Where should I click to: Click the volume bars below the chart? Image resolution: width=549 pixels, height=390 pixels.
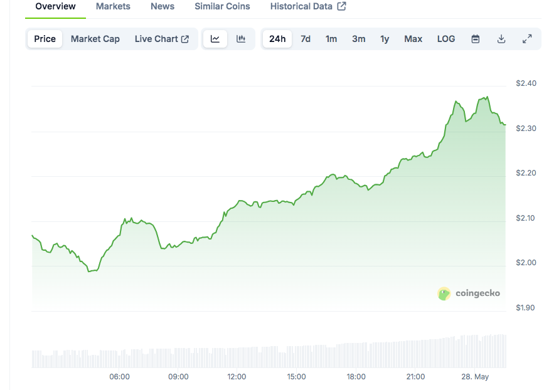point(270,351)
